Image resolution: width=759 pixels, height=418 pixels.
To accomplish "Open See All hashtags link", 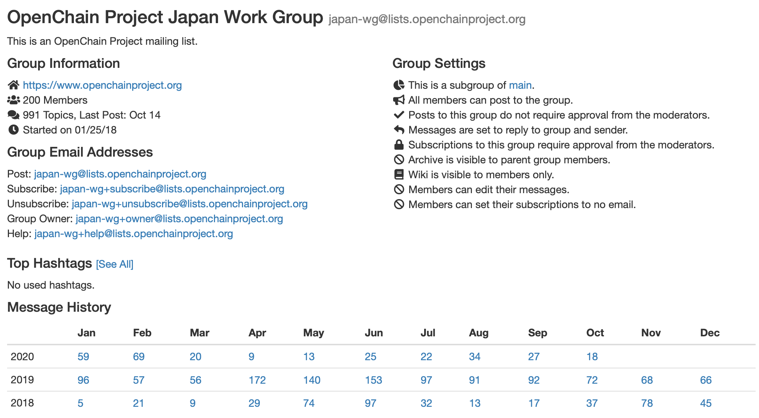I will pos(115,264).
